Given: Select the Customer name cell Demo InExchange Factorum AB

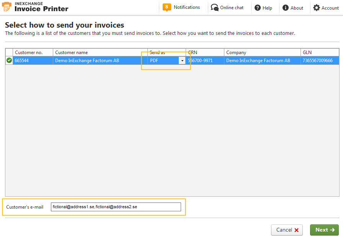Looking at the screenshot, I should click(100, 61).
